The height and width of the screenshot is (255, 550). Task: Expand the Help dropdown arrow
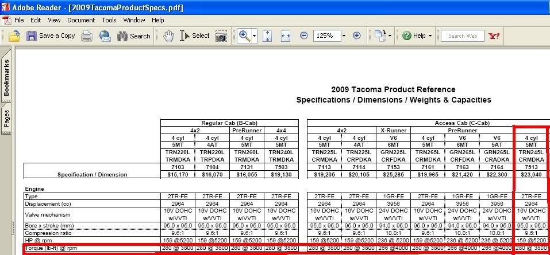pos(430,36)
